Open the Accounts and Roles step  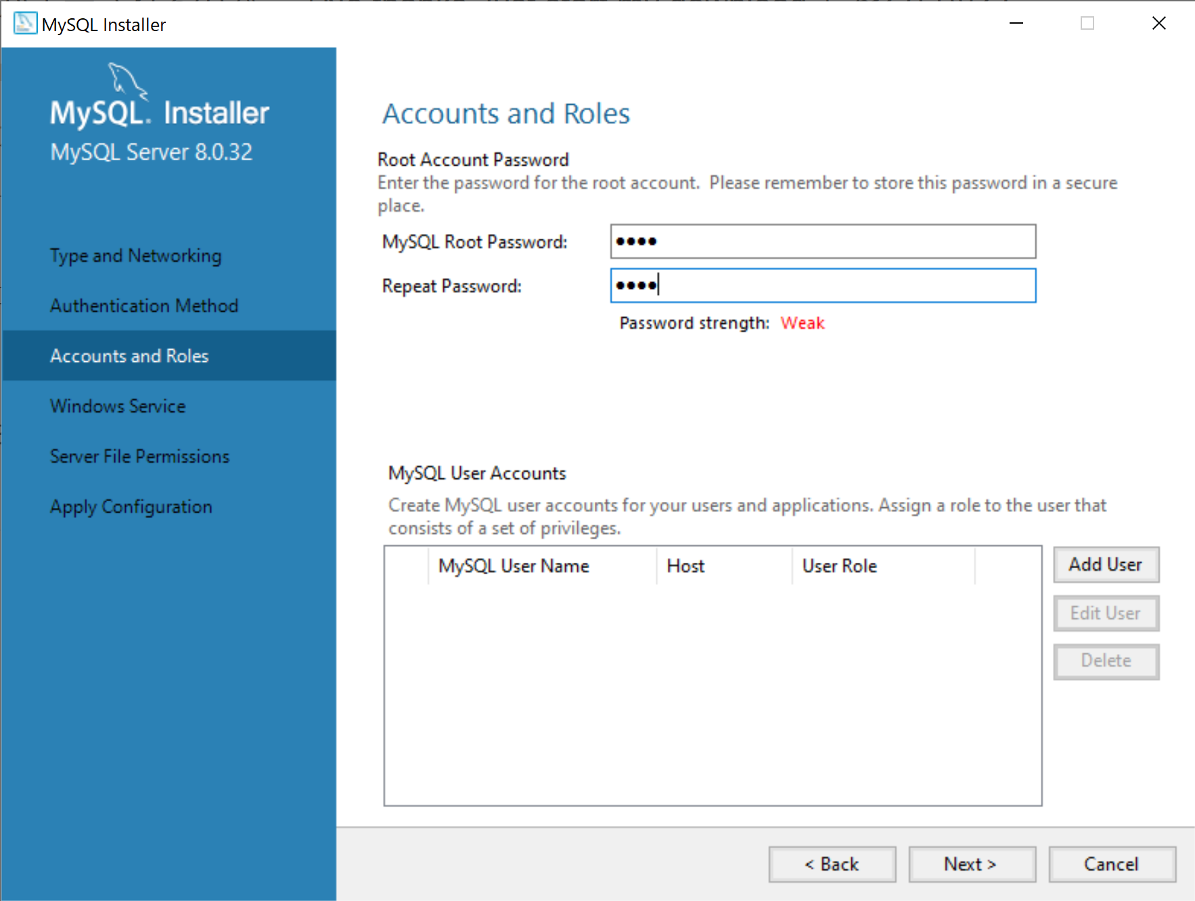click(129, 355)
